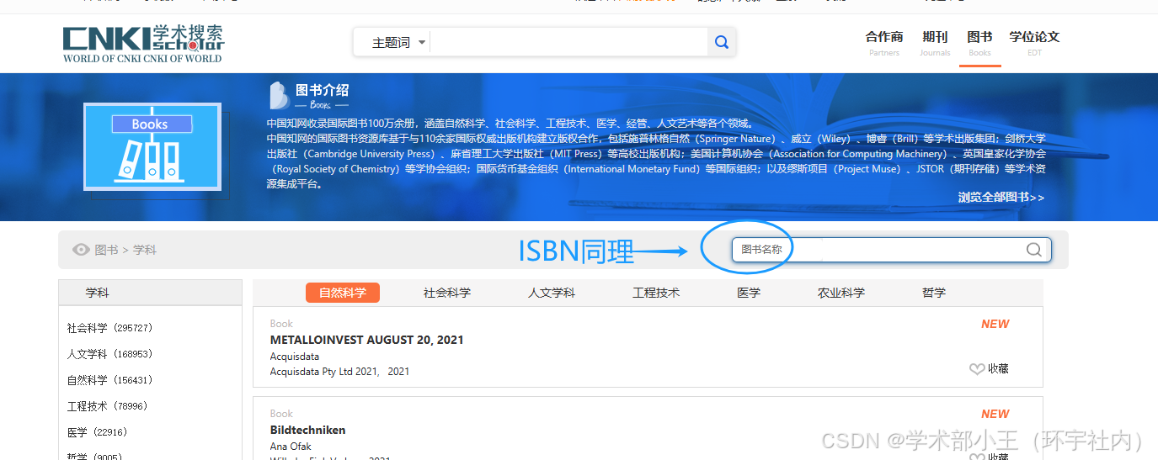This screenshot has width=1158, height=460.
Task: Select the 社会科学 tab
Action: [447, 293]
